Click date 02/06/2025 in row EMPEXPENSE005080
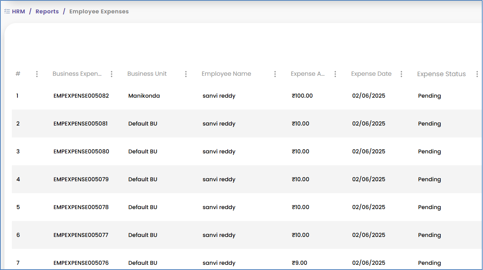This screenshot has width=483, height=270. pos(369,152)
